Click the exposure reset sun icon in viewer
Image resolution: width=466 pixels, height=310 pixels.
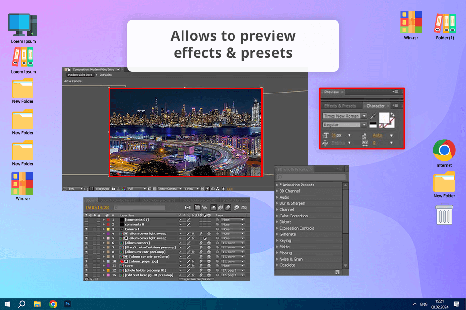coord(223,189)
